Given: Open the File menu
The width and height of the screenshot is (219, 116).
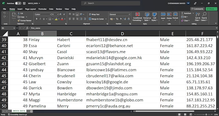Looking at the screenshot, I should pos(5,9).
